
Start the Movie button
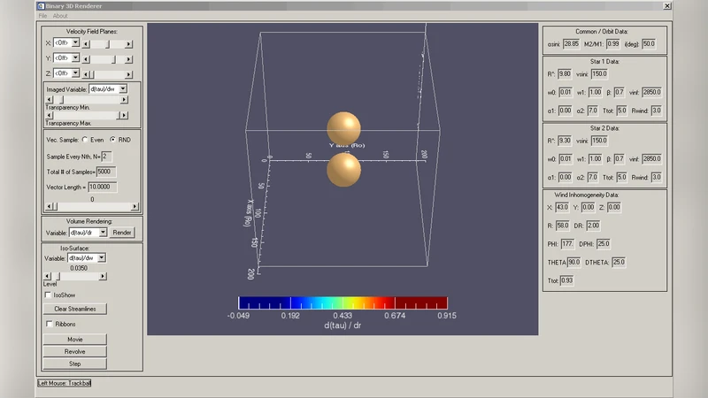click(x=75, y=339)
